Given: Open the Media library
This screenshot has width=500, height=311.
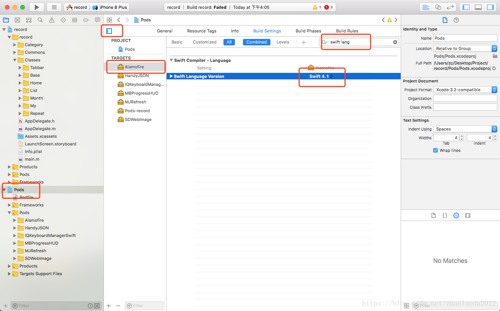Looking at the screenshot, I should point(468,216).
